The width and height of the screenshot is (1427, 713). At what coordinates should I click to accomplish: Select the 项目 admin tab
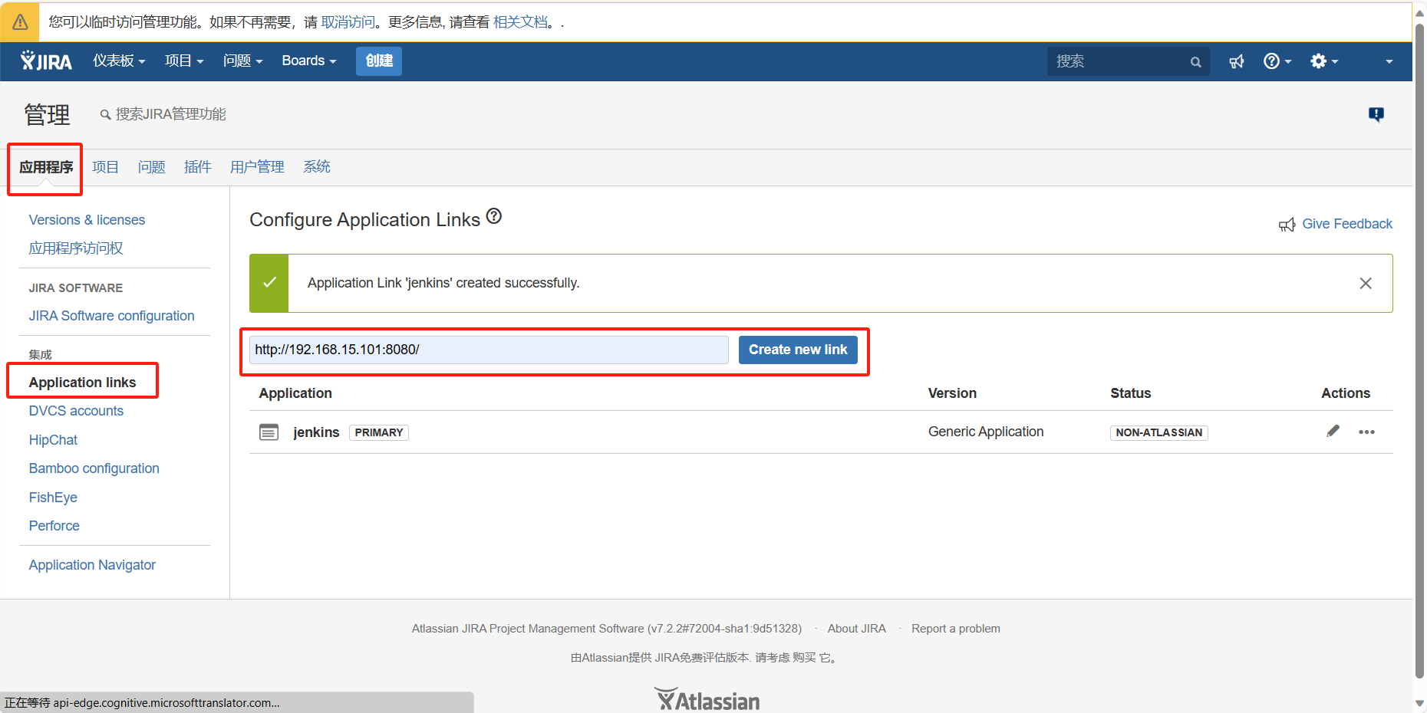coord(105,167)
